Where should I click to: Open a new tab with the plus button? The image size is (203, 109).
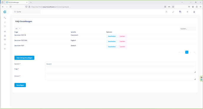click(31, 2)
